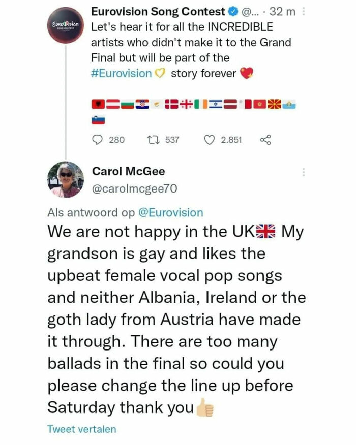Click the UK flag emoji in Carol's reply
The height and width of the screenshot is (445, 356).
pyautogui.click(x=267, y=232)
